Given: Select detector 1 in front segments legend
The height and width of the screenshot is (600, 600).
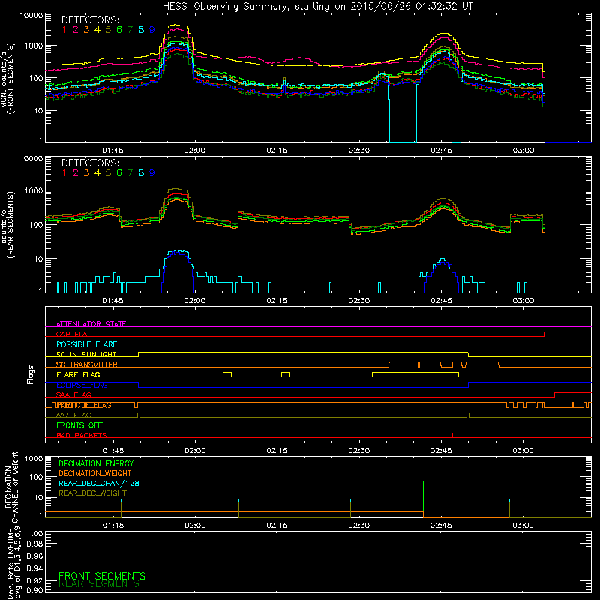Looking at the screenshot, I should pyautogui.click(x=64, y=30).
